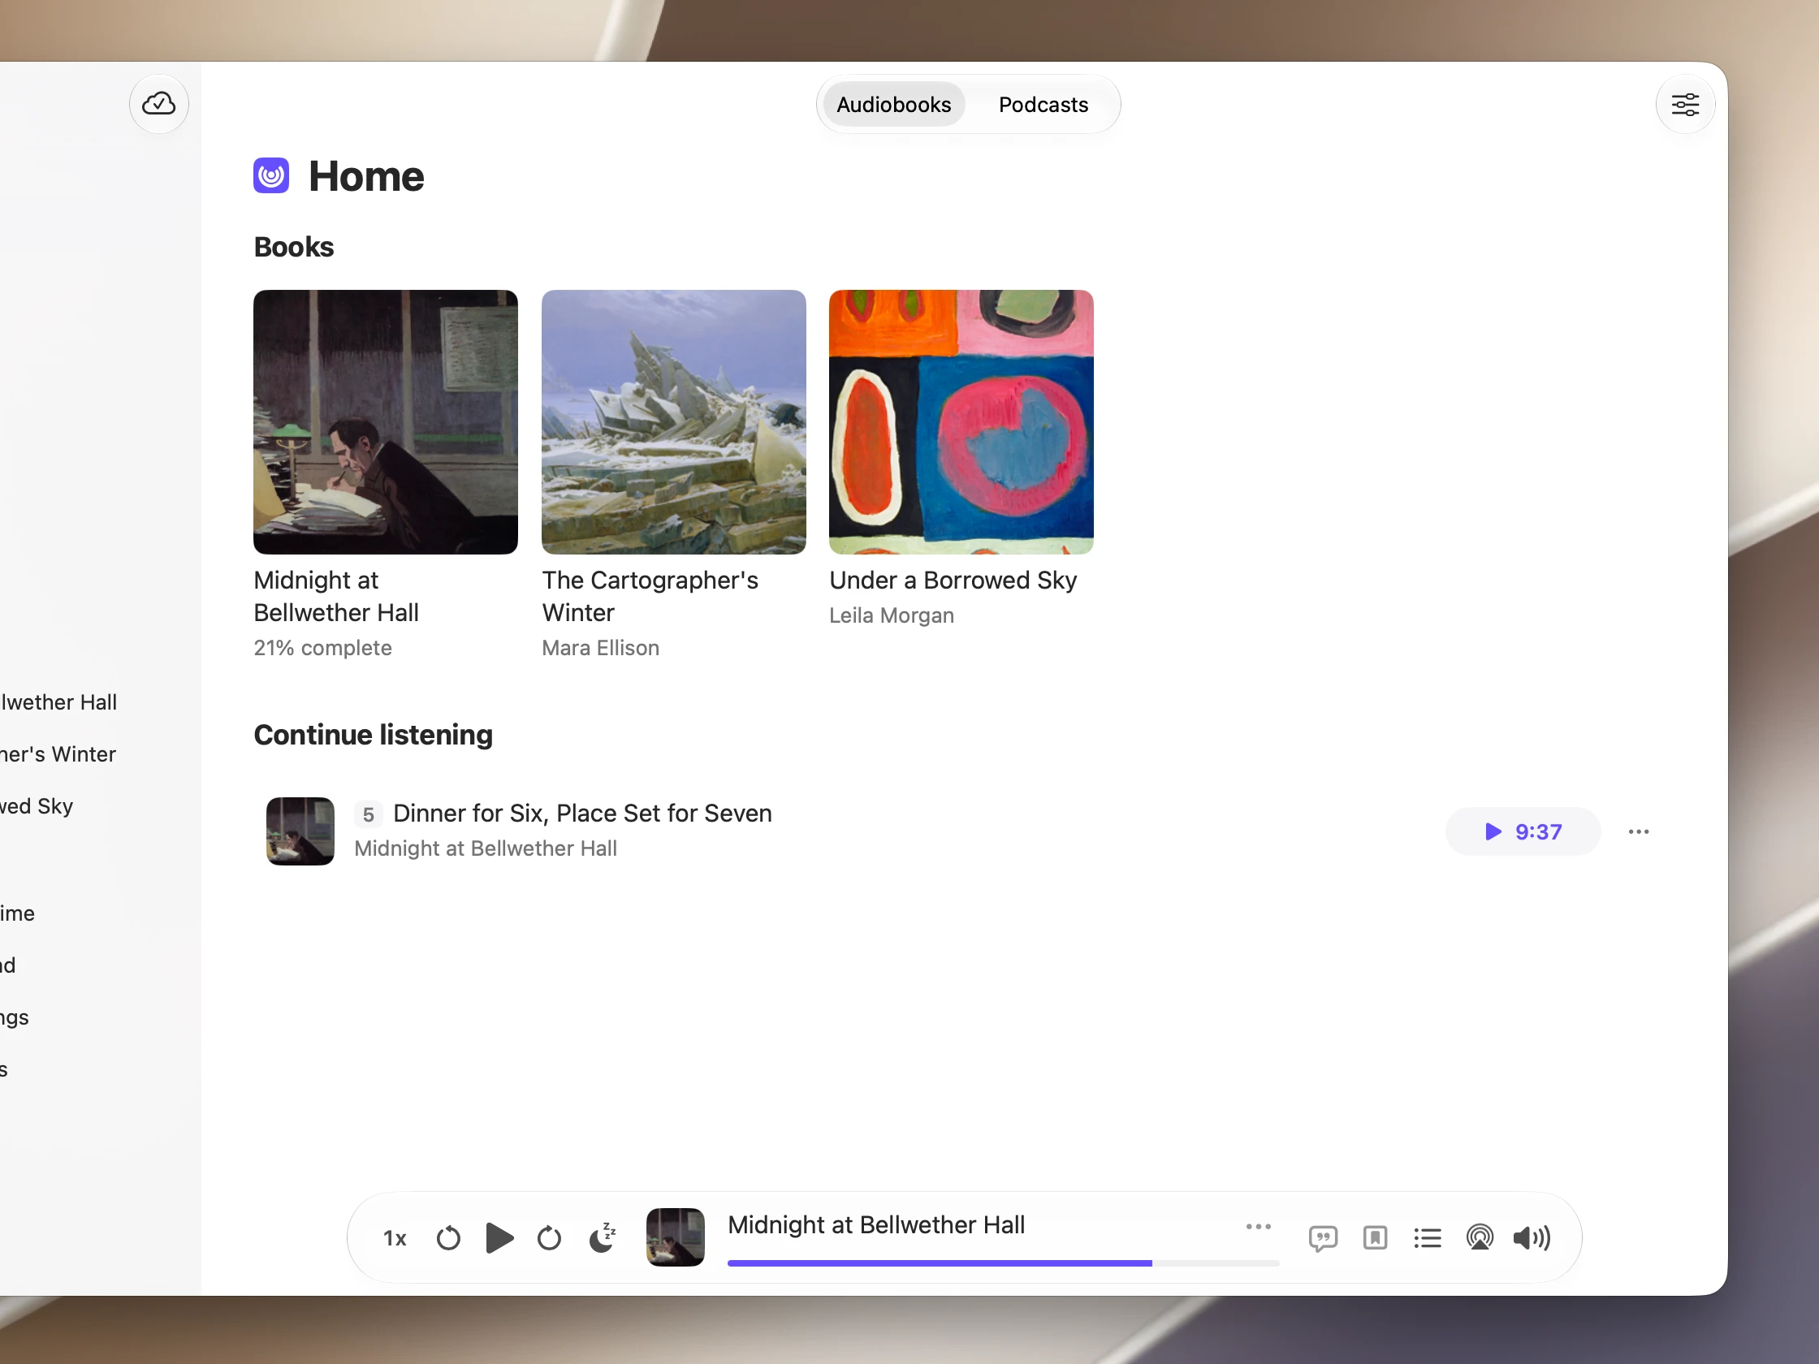Image resolution: width=1819 pixels, height=1364 pixels.
Task: Open the Continue listening chapter thumbnail
Action: [x=300, y=831]
